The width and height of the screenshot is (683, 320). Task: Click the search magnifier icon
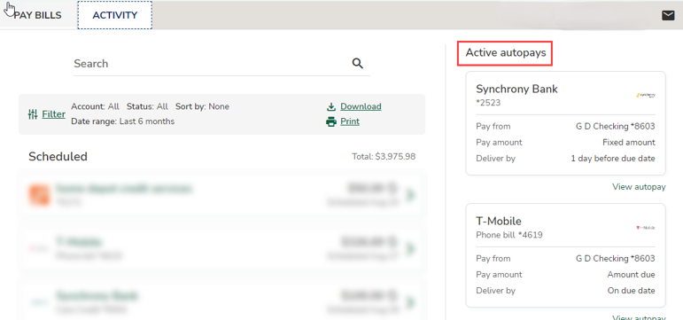pyautogui.click(x=358, y=64)
